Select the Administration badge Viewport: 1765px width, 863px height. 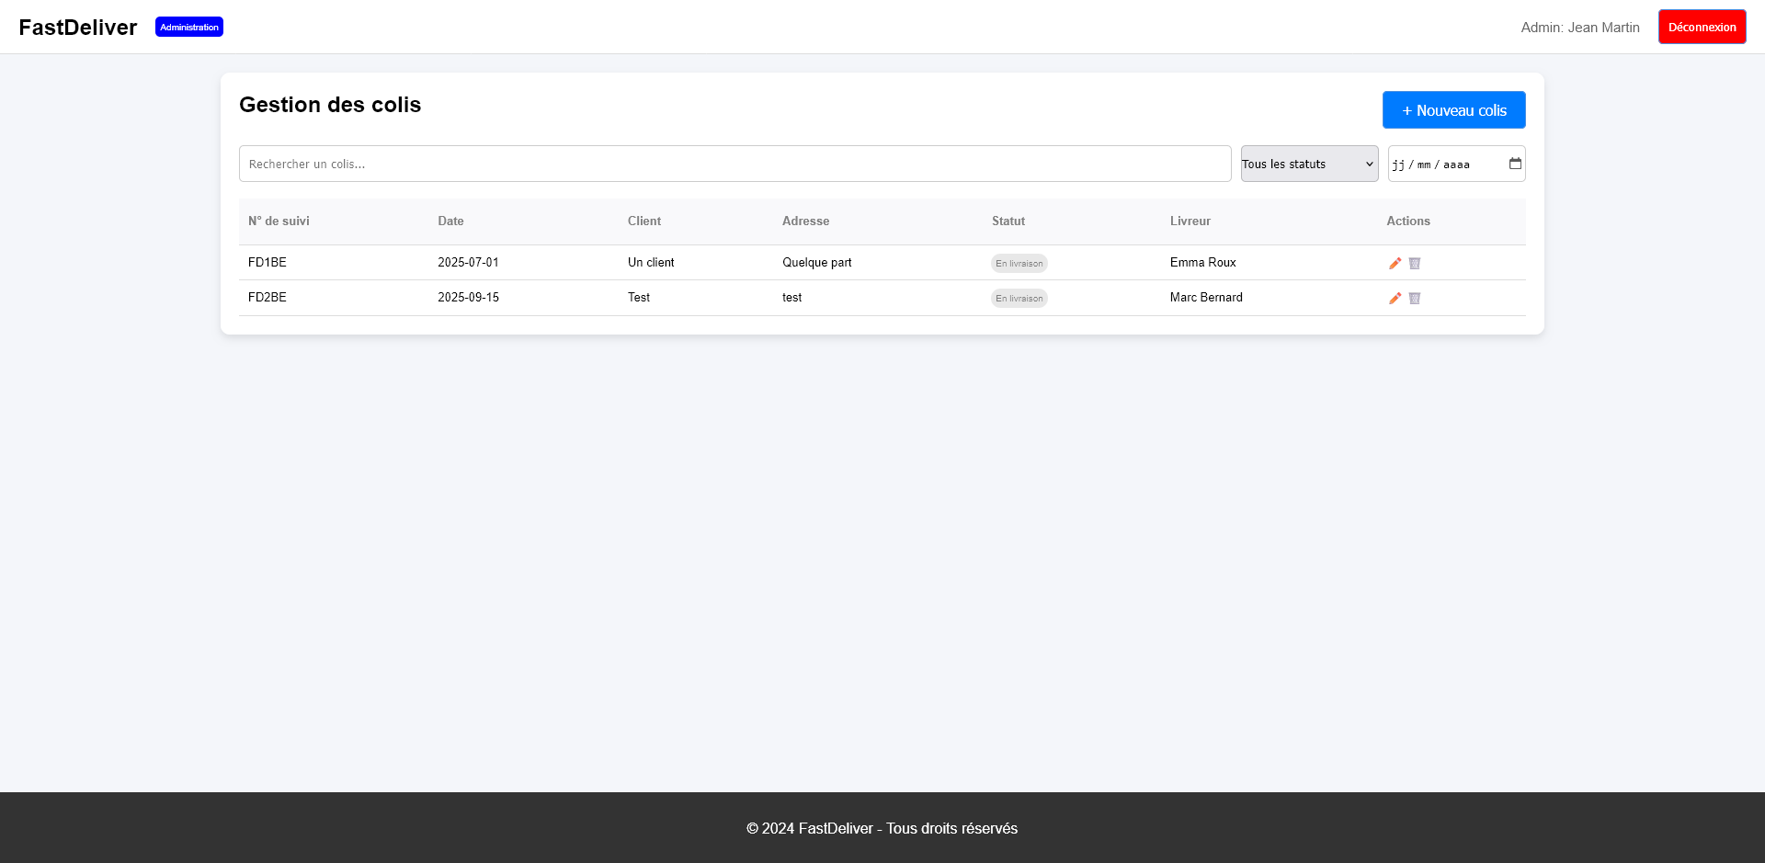(189, 27)
